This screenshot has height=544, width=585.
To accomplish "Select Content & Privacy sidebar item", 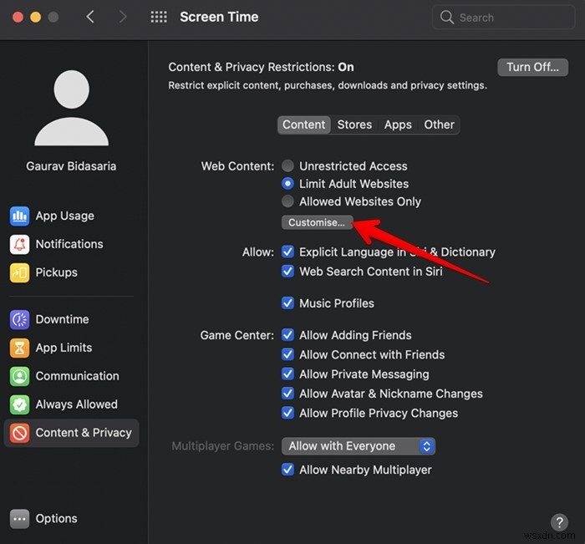I will click(x=71, y=433).
